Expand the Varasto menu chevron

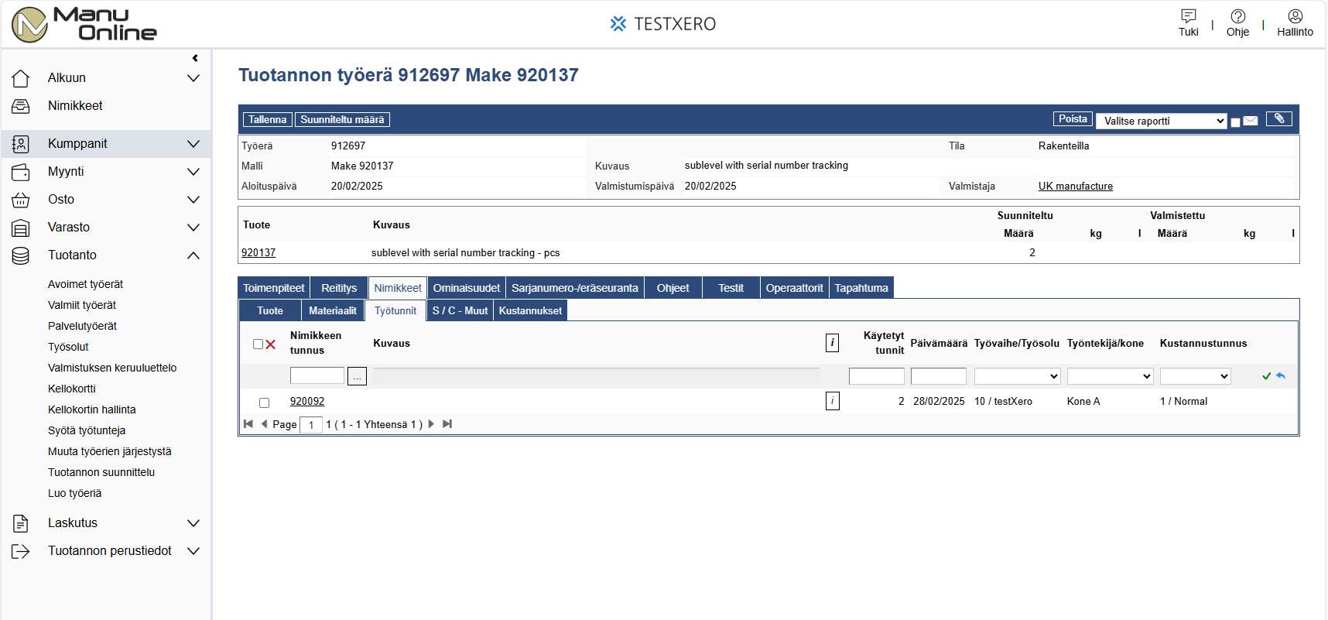(193, 228)
